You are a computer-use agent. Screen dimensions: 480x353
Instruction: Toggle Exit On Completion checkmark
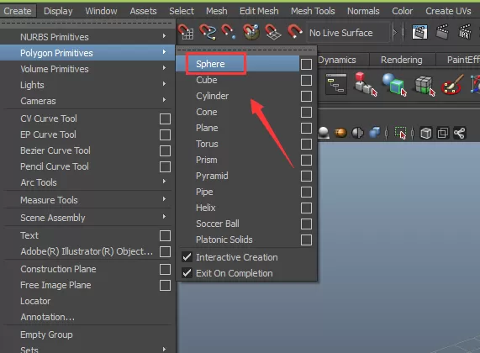[x=187, y=273]
